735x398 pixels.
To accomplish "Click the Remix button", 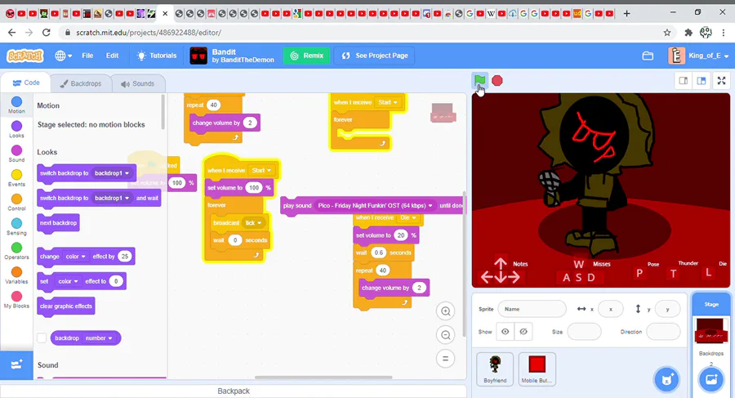I will pos(306,56).
